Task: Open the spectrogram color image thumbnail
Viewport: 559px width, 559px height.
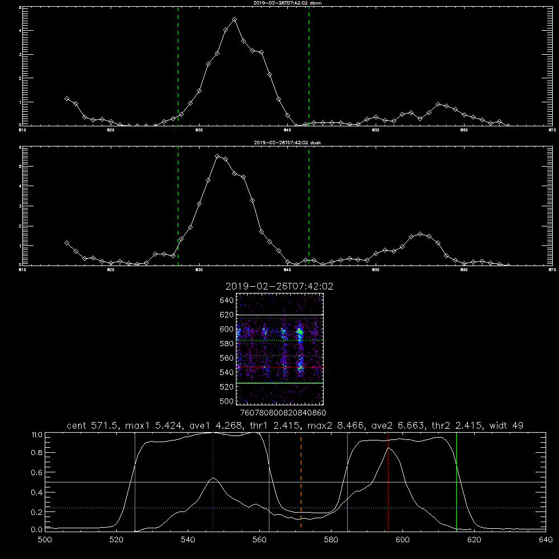Action: click(x=279, y=349)
